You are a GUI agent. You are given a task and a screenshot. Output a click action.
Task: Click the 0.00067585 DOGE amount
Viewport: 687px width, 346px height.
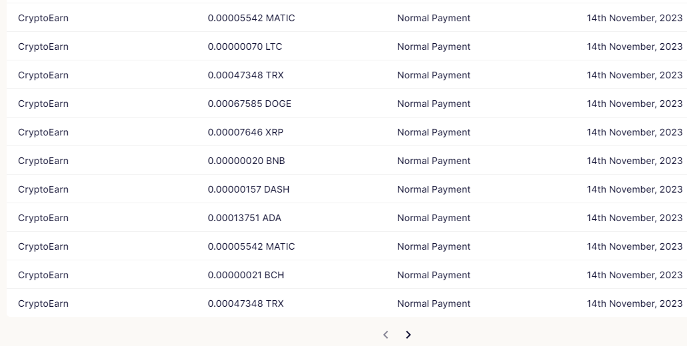tap(249, 104)
